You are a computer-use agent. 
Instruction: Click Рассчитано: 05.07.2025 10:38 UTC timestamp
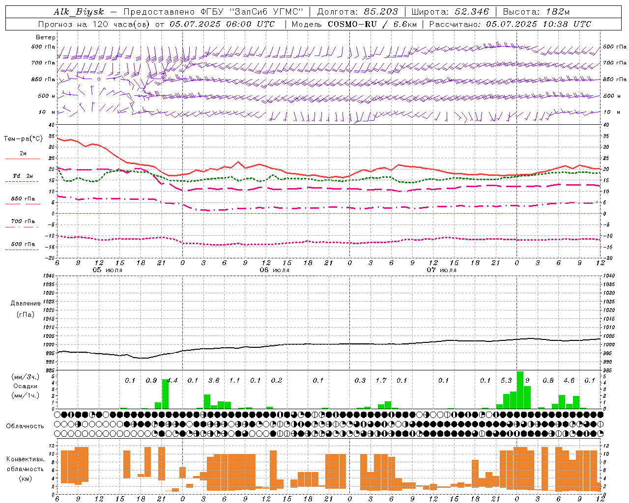[x=510, y=24]
